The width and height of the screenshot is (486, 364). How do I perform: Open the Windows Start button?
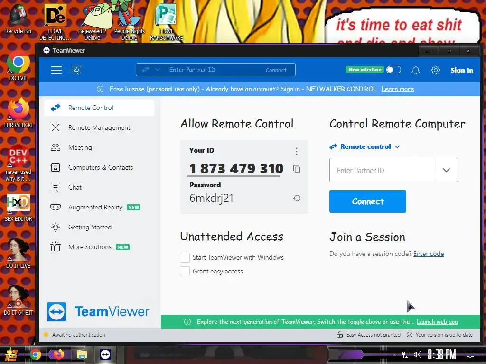tap(11, 355)
